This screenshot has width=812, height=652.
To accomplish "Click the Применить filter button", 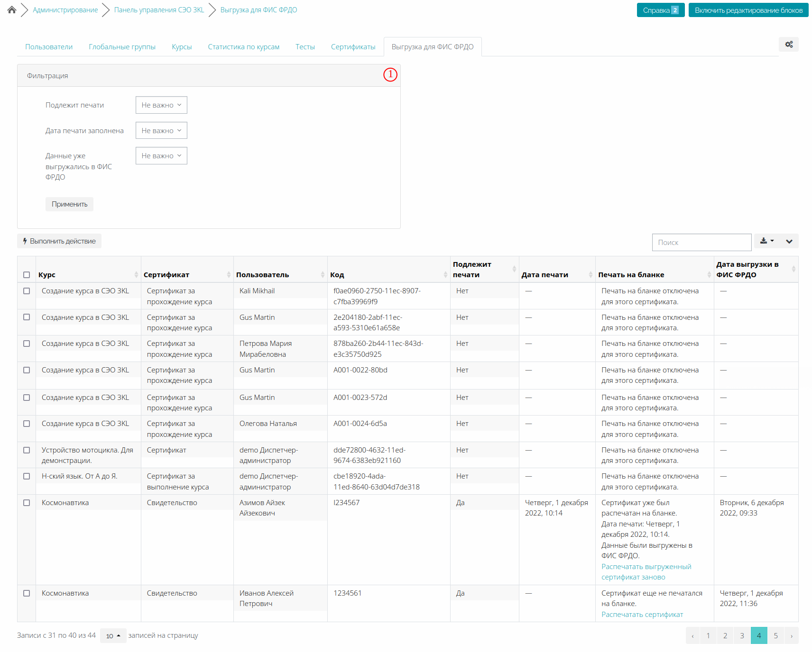I will coord(69,204).
